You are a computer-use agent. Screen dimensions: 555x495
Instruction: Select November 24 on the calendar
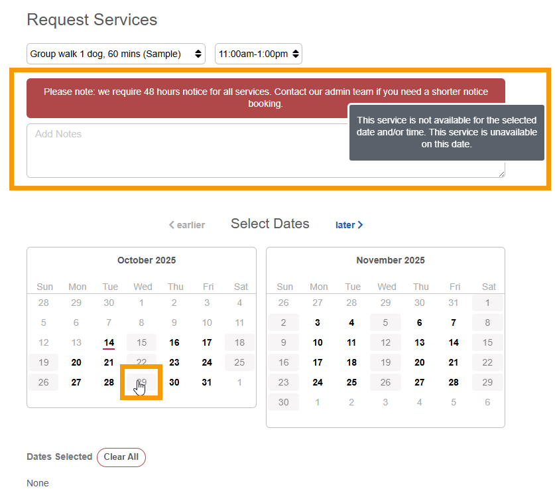click(317, 382)
